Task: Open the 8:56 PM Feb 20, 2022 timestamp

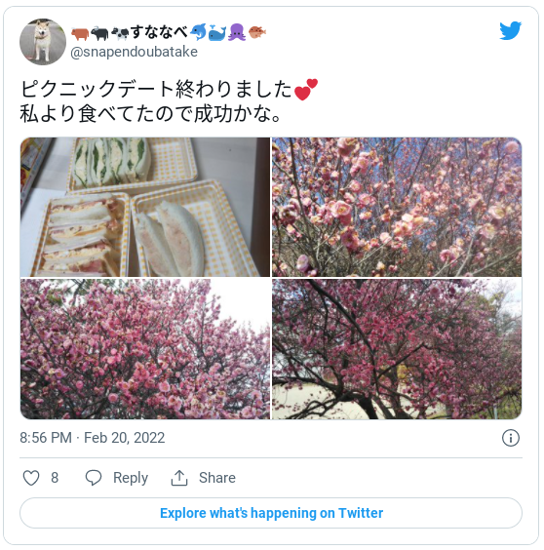Action: pos(93,438)
